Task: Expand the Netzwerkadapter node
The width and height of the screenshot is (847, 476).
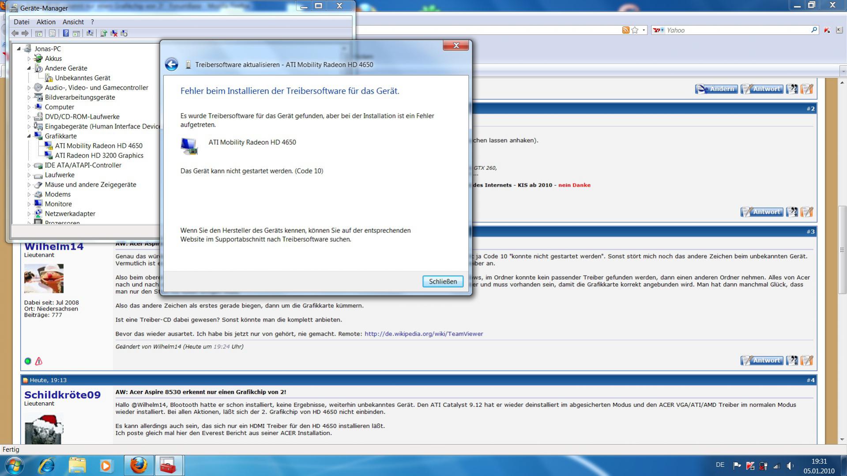Action: click(x=29, y=214)
